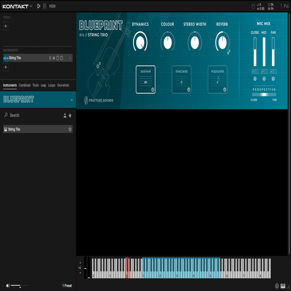The width and height of the screenshot is (291, 291).
Task: Open settings gears icon near violin
Action: click(x=98, y=65)
